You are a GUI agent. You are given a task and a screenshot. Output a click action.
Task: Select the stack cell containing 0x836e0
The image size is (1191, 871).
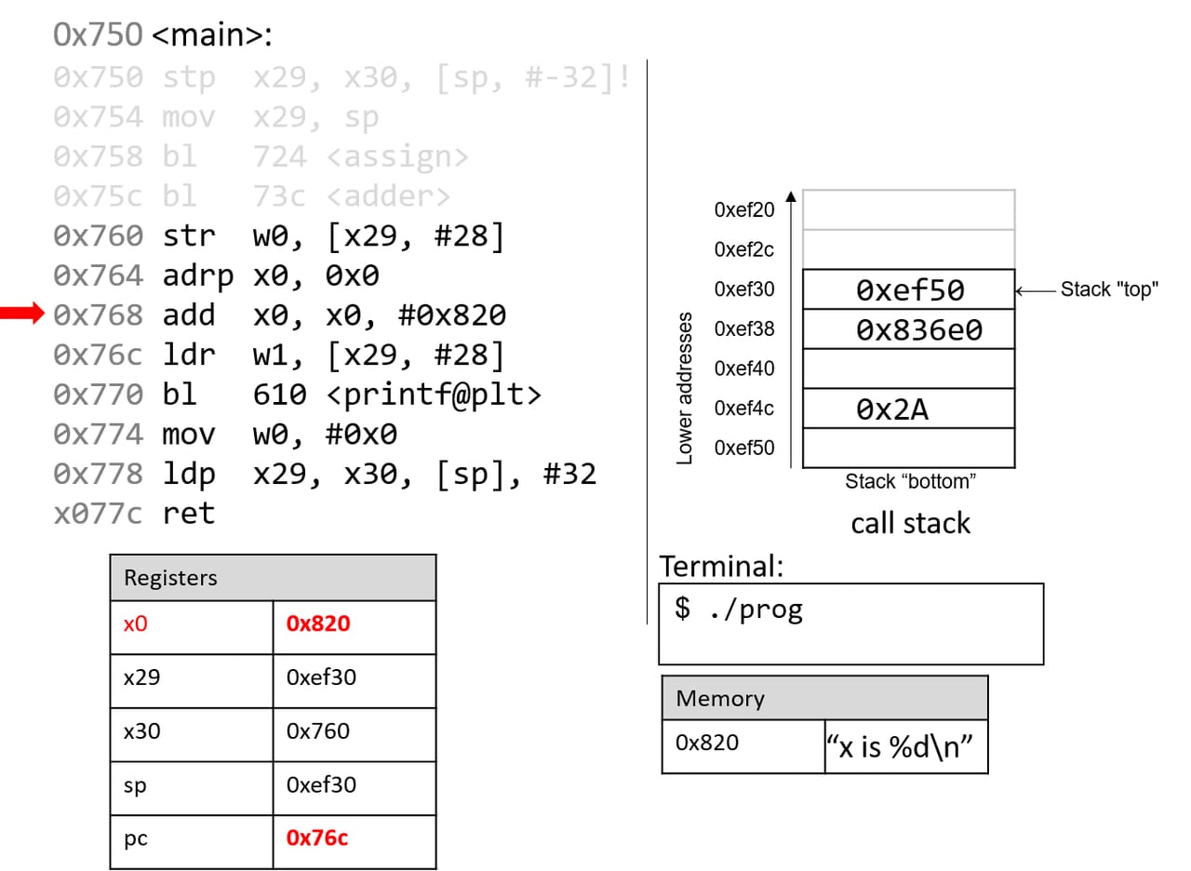coord(908,329)
